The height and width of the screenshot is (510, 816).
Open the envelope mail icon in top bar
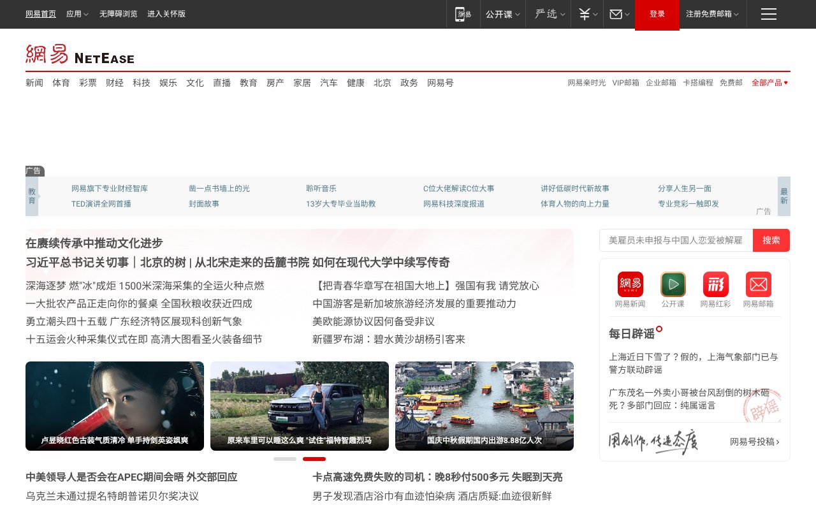click(615, 14)
